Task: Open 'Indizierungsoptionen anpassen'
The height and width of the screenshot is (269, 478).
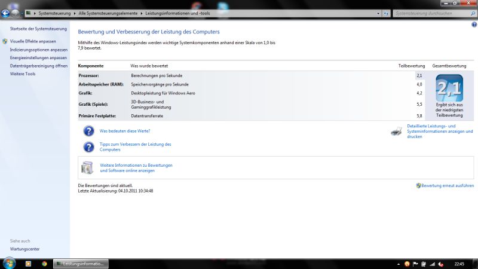Action: pyautogui.click(x=39, y=50)
